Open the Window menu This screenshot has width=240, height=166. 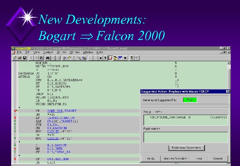pos(88,52)
